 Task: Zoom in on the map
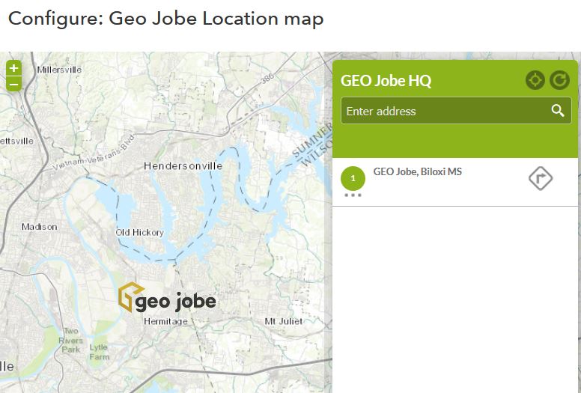(x=13, y=68)
